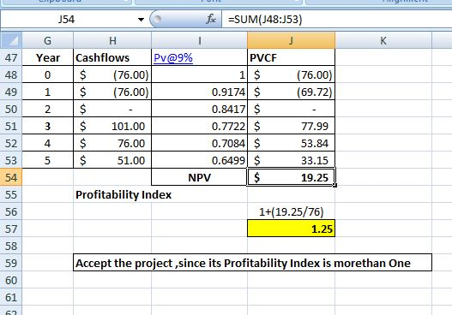
Task: Click Year cell containing 5
Action: 47,160
